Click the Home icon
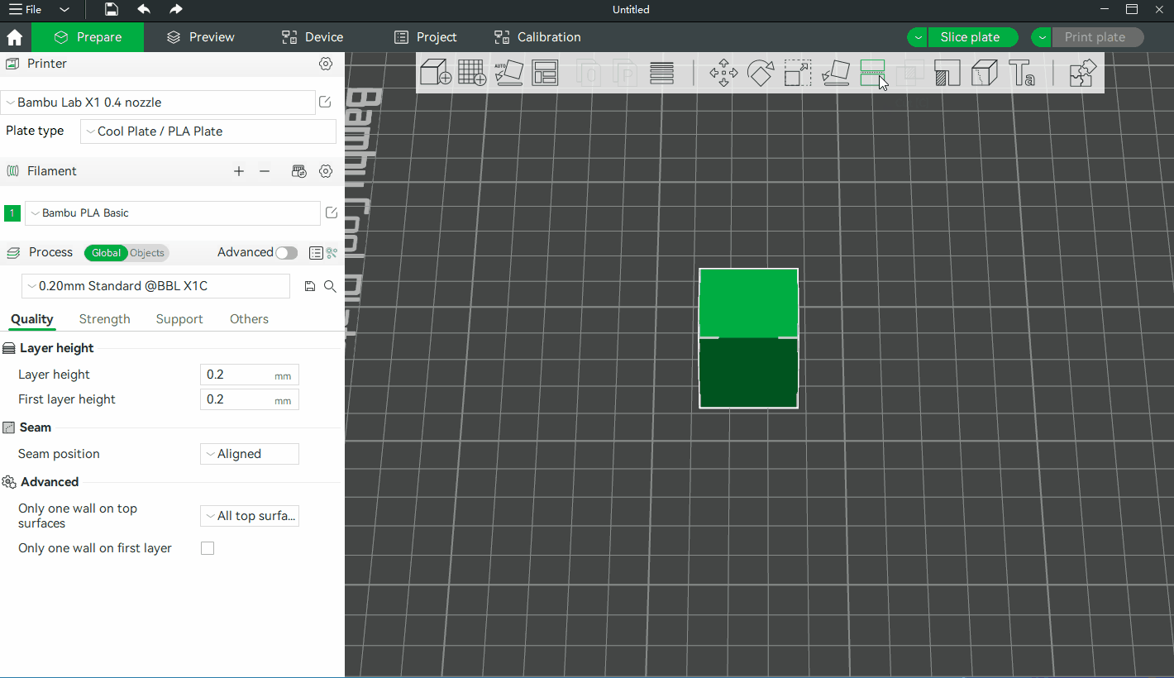 pyautogui.click(x=14, y=37)
